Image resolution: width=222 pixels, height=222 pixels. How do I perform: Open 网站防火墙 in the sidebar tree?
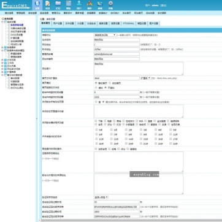tap(16, 44)
